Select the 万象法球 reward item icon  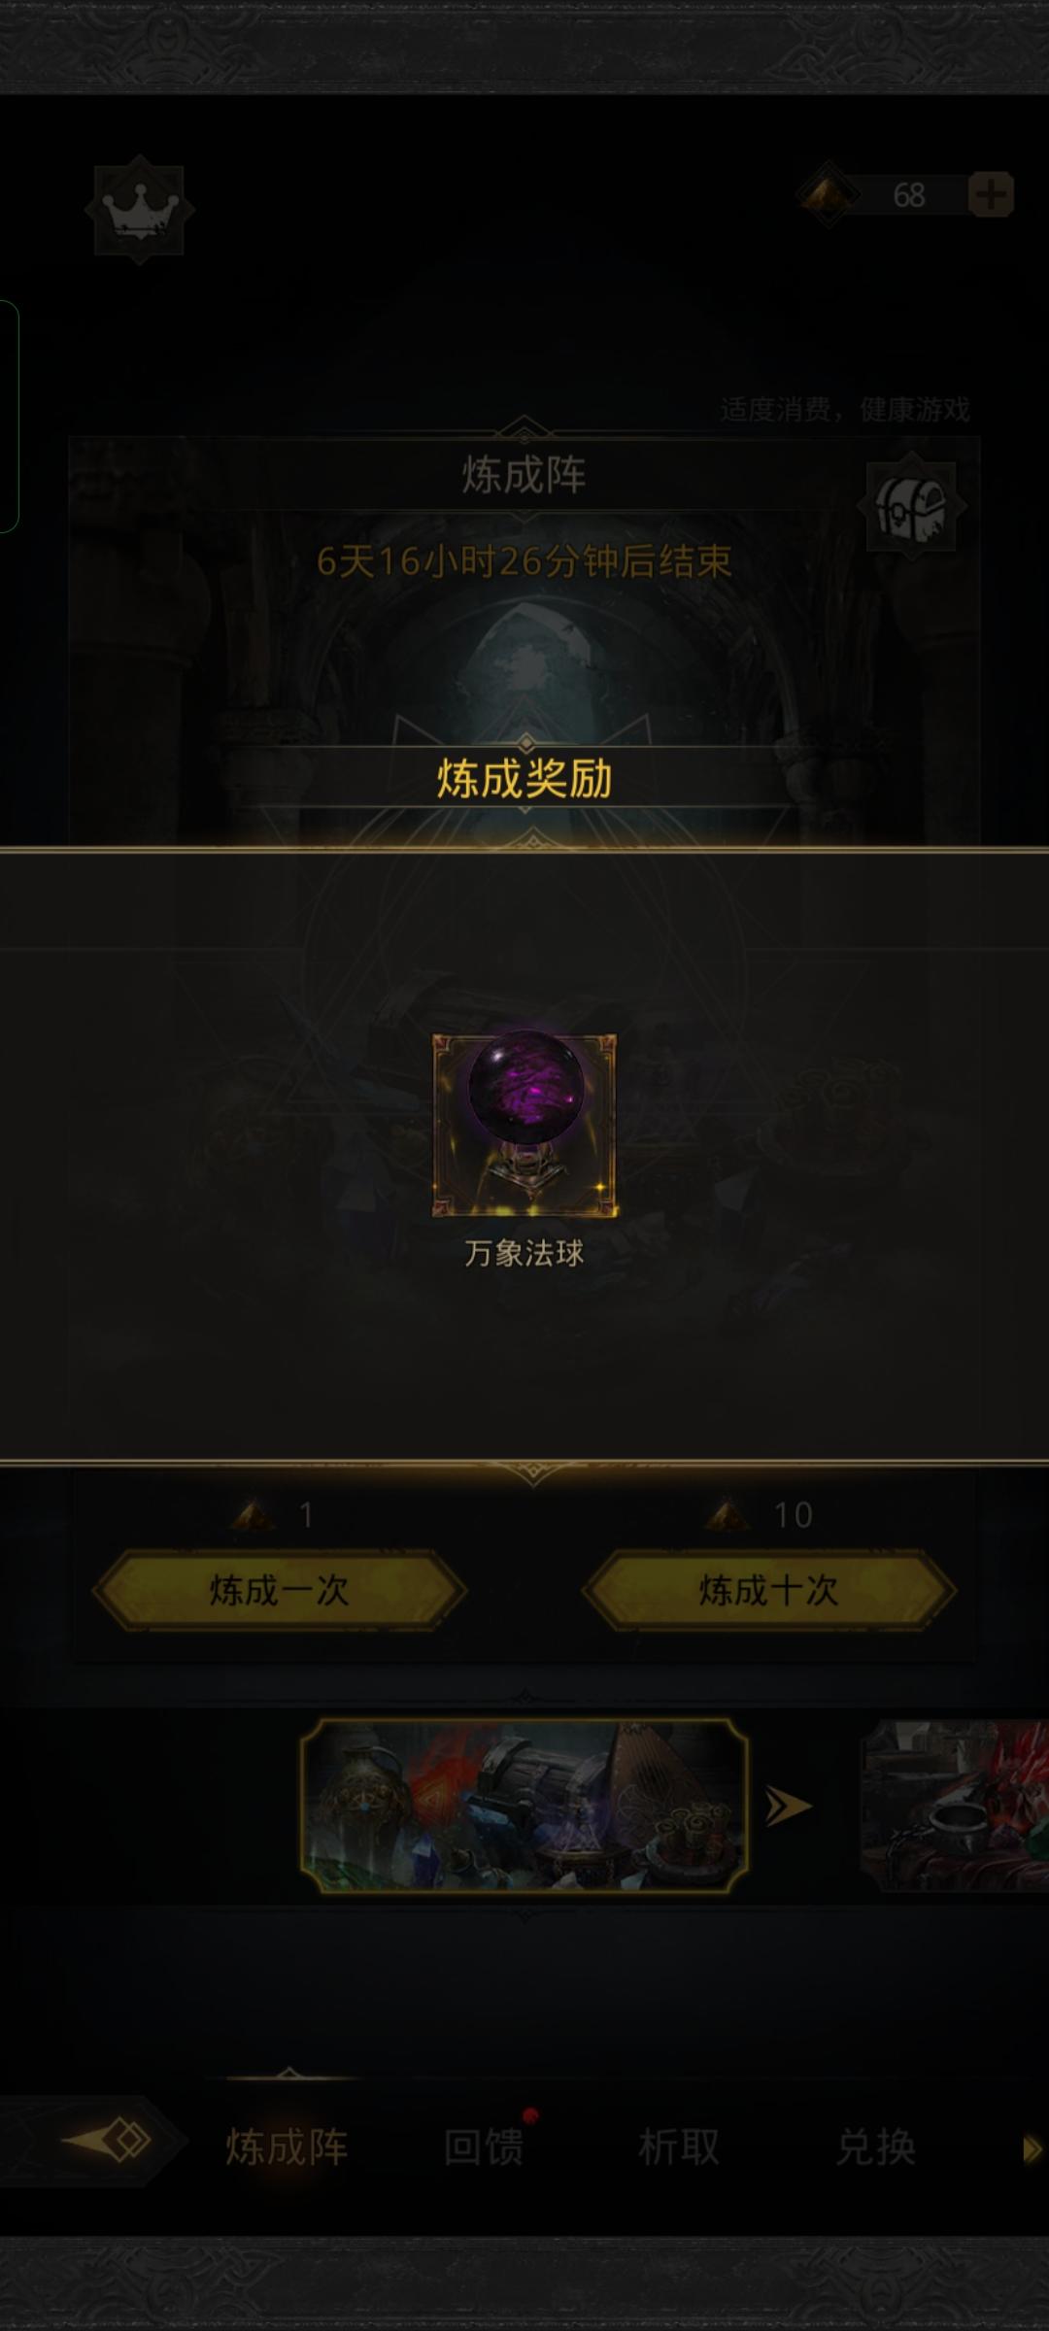tap(524, 1125)
